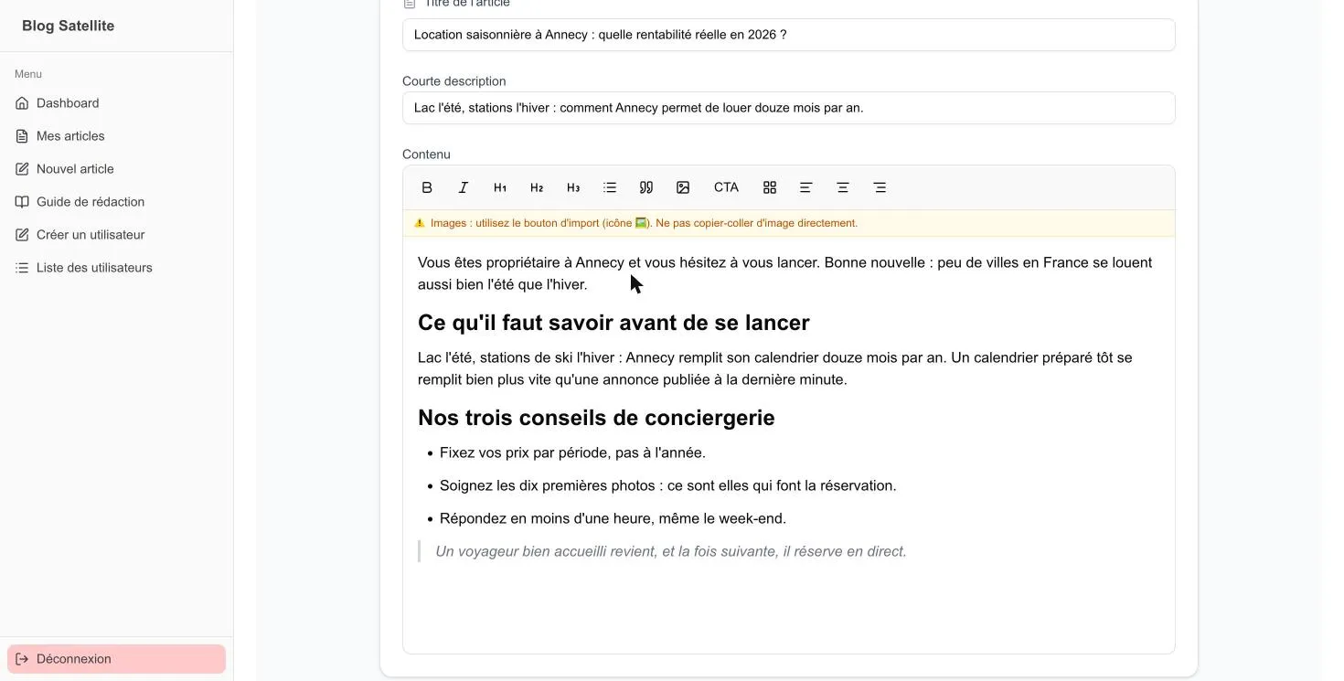The height and width of the screenshot is (681, 1344).
Task: Insert a blockquote
Action: (x=646, y=187)
